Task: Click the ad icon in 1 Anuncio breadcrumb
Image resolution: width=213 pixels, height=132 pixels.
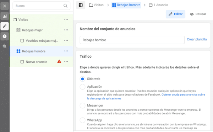Action: (x=151, y=5)
